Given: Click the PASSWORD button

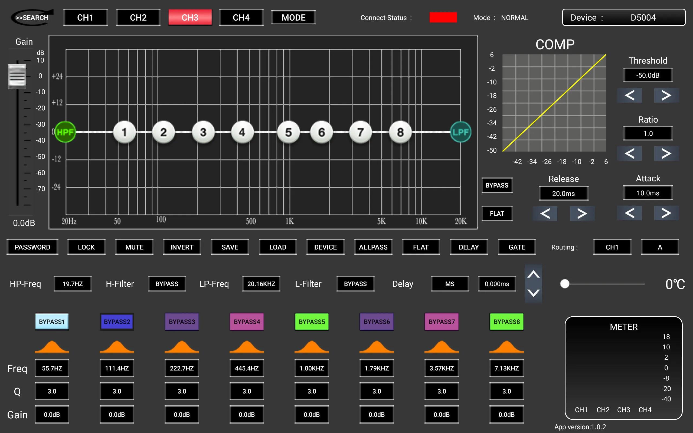Looking at the screenshot, I should tap(32, 247).
